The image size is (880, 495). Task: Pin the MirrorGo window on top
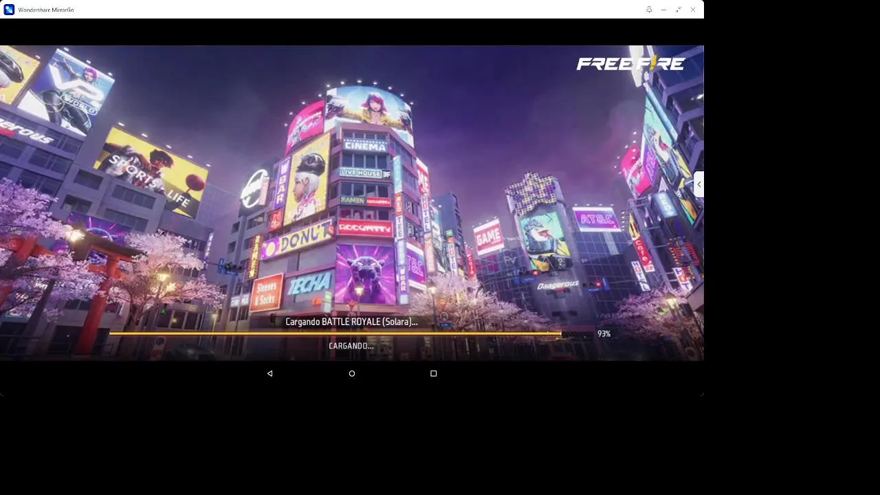pyautogui.click(x=649, y=10)
